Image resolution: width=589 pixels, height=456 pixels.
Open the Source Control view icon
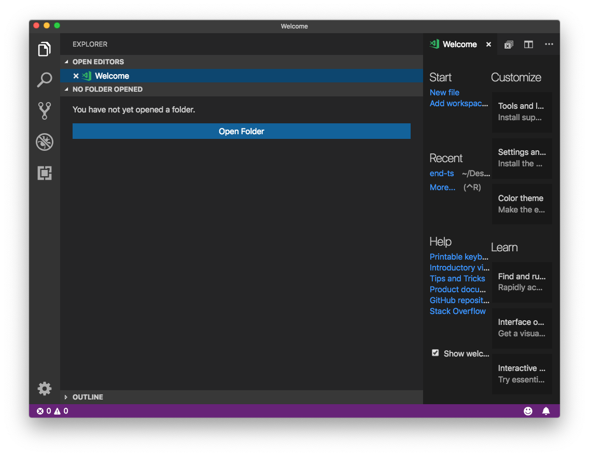pos(44,111)
